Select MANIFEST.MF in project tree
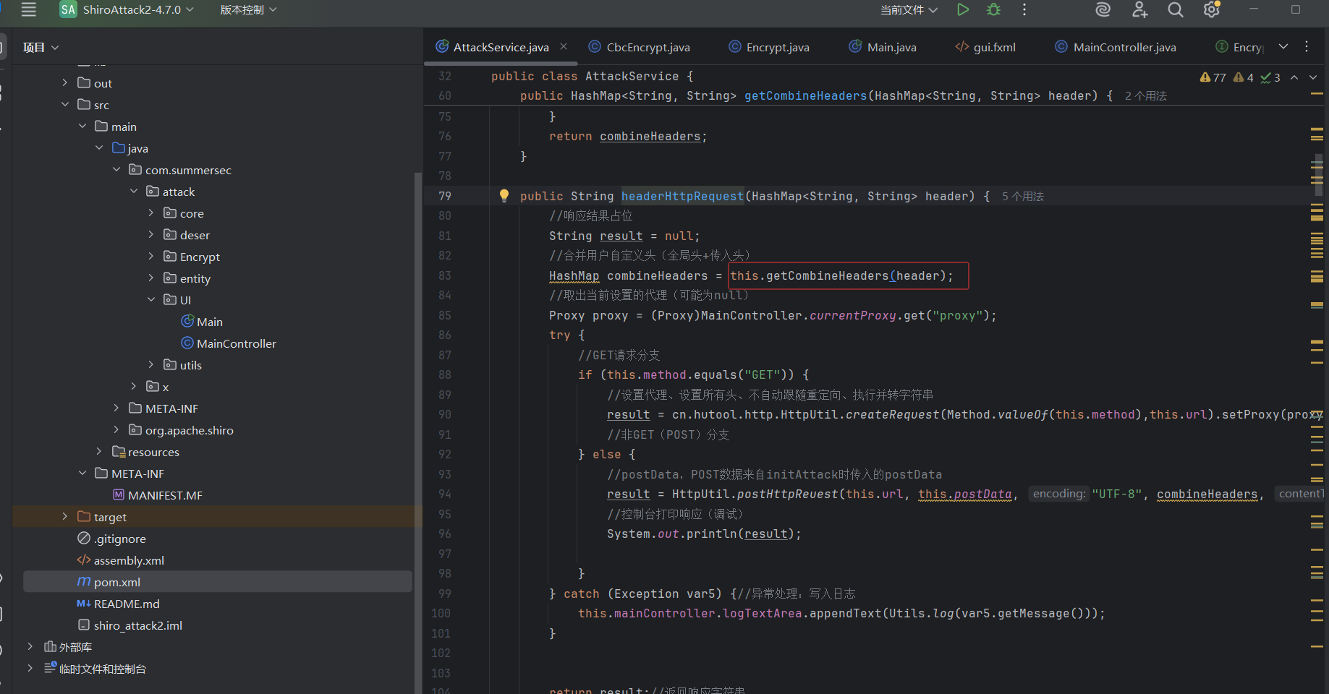 165,495
